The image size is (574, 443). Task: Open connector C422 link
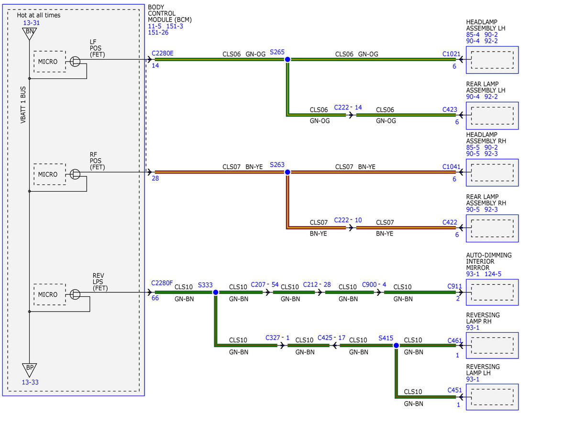(x=450, y=222)
